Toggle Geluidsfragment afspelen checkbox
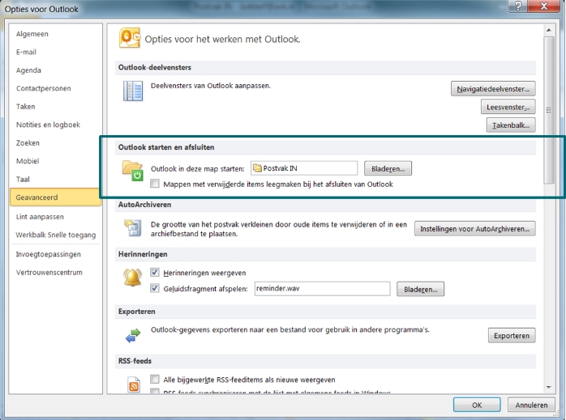 155,288
